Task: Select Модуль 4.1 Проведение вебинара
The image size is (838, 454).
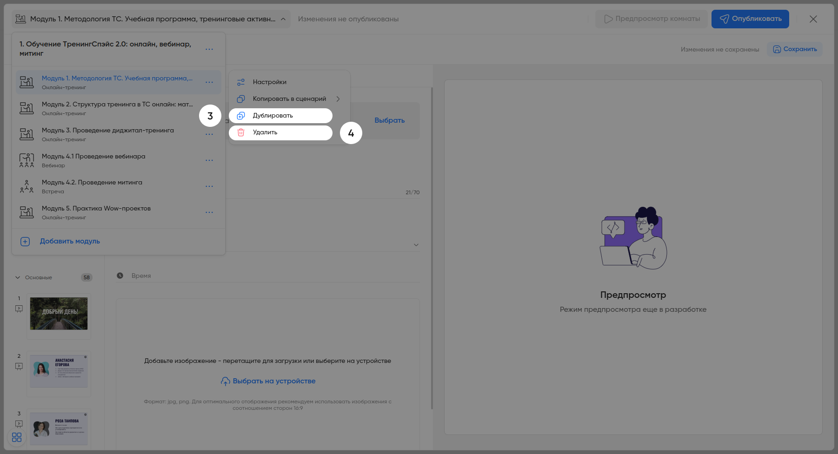Action: (x=119, y=160)
